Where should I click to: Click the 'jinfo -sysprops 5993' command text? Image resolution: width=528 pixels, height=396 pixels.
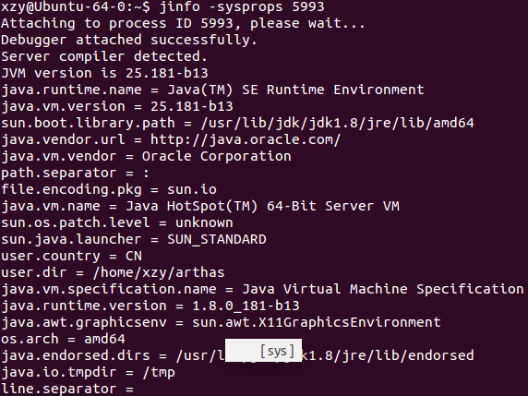tap(242, 6)
